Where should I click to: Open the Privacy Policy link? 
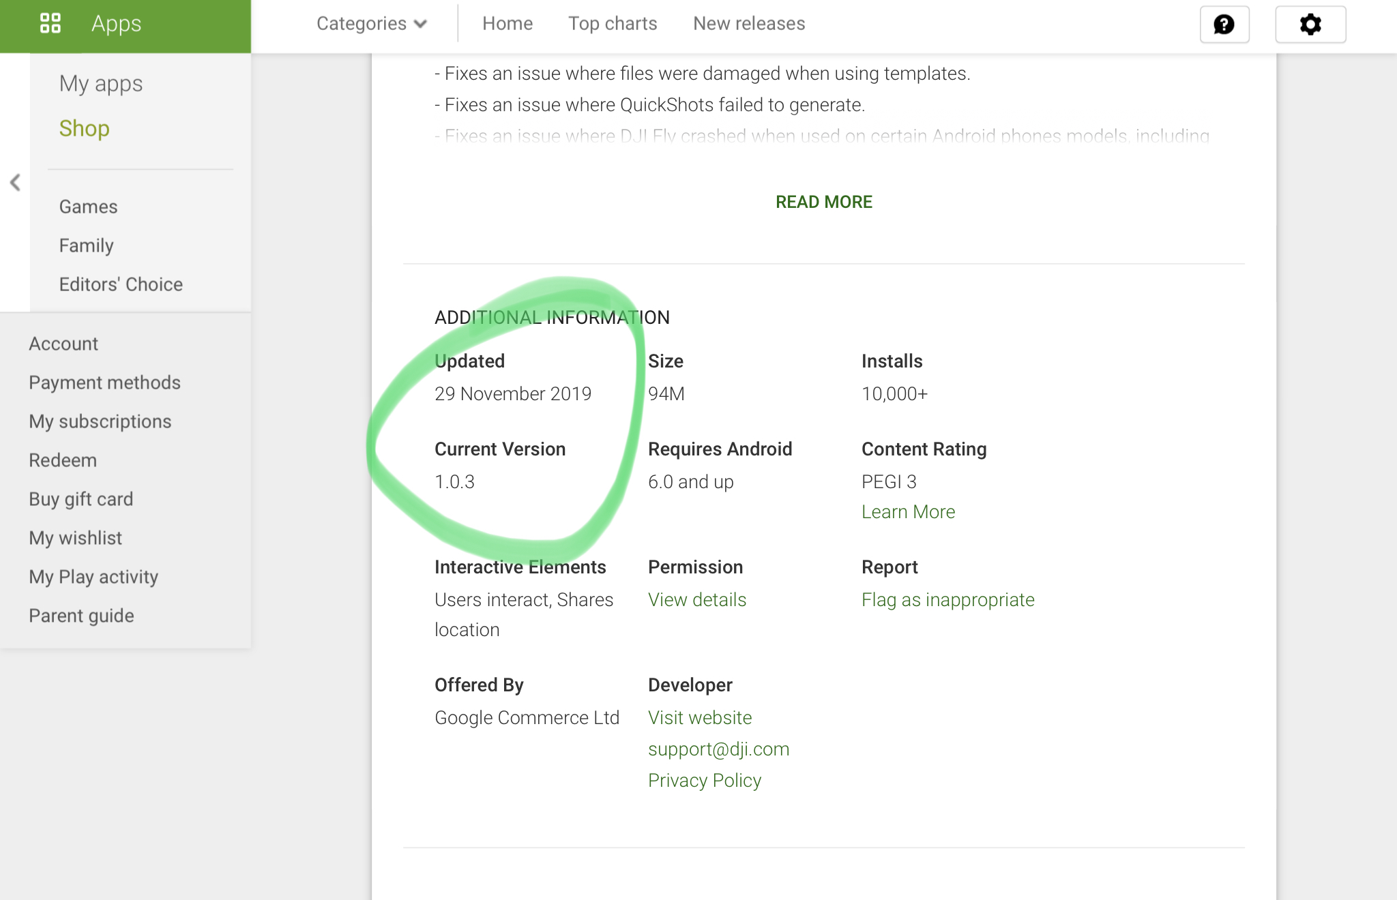[x=705, y=781]
